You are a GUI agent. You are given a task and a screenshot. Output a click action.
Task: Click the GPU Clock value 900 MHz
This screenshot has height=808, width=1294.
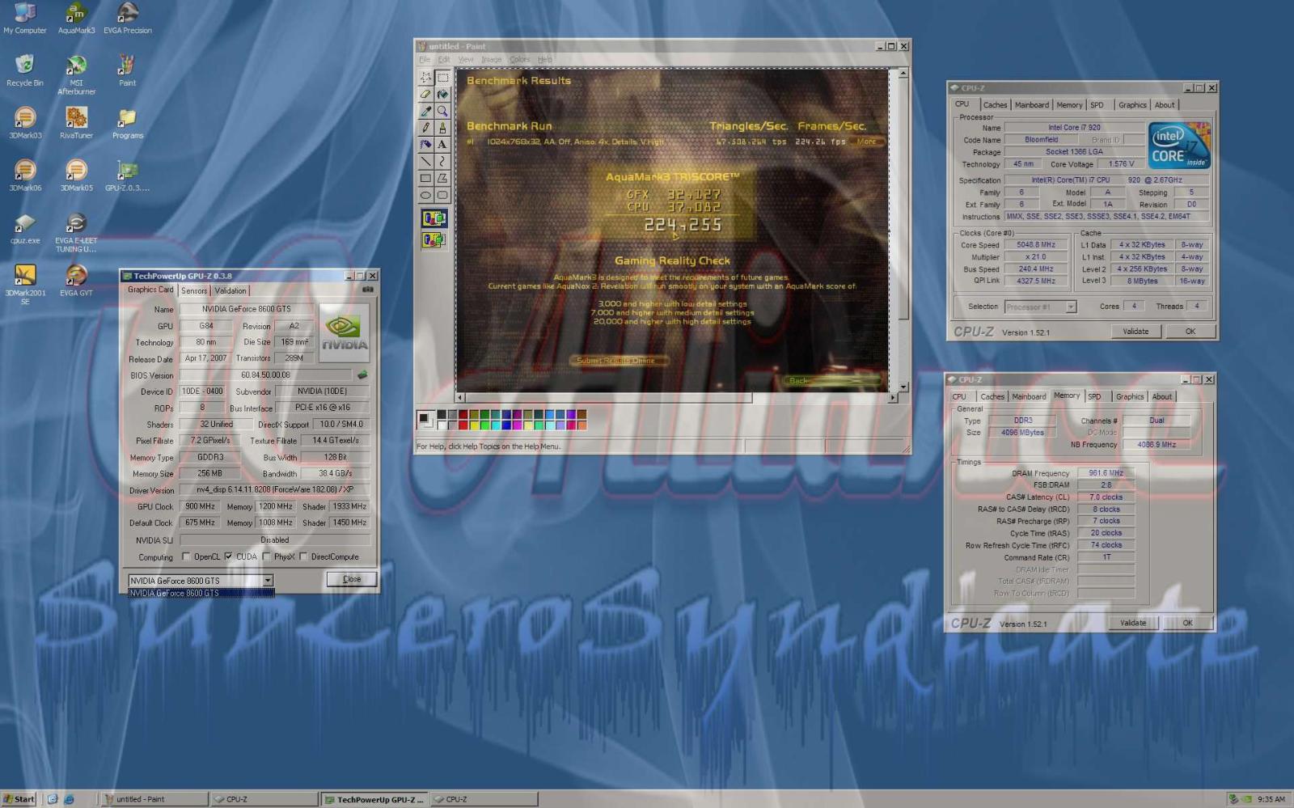pos(200,506)
